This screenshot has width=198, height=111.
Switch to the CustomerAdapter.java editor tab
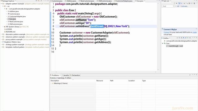pos(124,1)
